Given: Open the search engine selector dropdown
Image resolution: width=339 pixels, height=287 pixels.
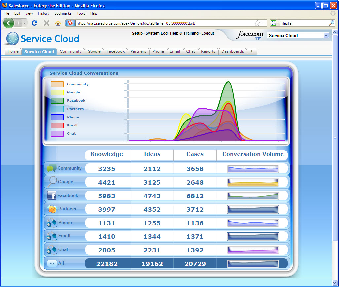Looking at the screenshot, I should [275, 23].
